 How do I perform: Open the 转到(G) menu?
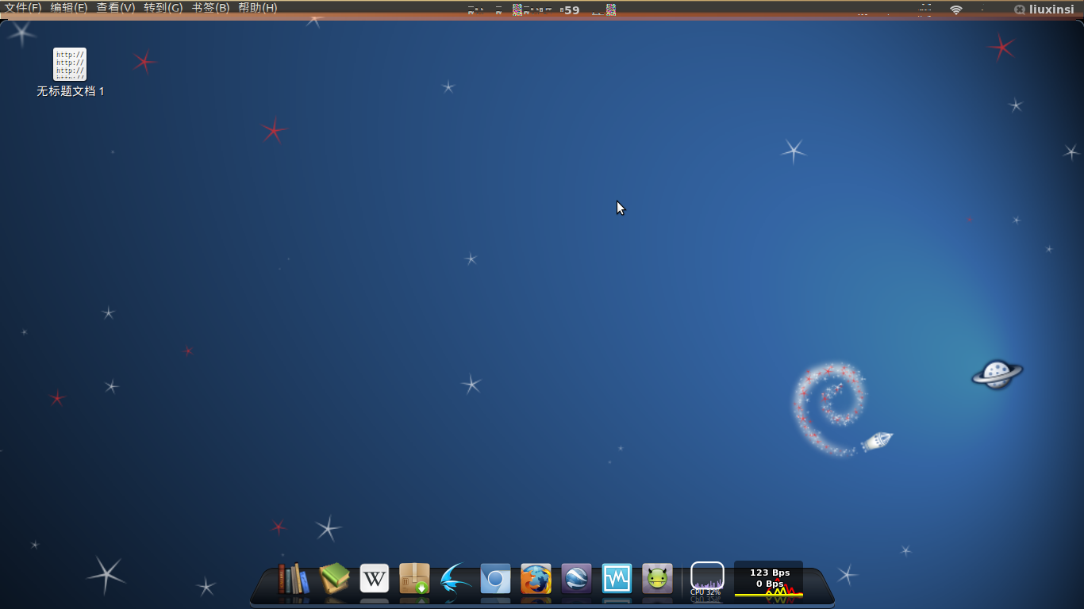pyautogui.click(x=163, y=8)
